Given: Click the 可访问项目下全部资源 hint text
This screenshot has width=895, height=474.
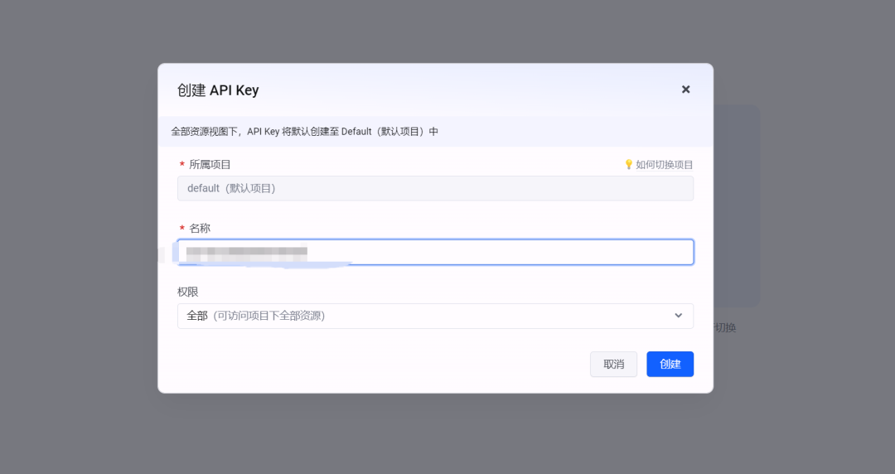Looking at the screenshot, I should pos(269,316).
